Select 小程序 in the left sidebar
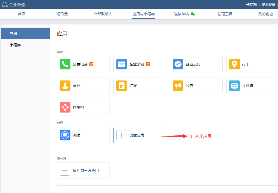 click(x=15, y=45)
